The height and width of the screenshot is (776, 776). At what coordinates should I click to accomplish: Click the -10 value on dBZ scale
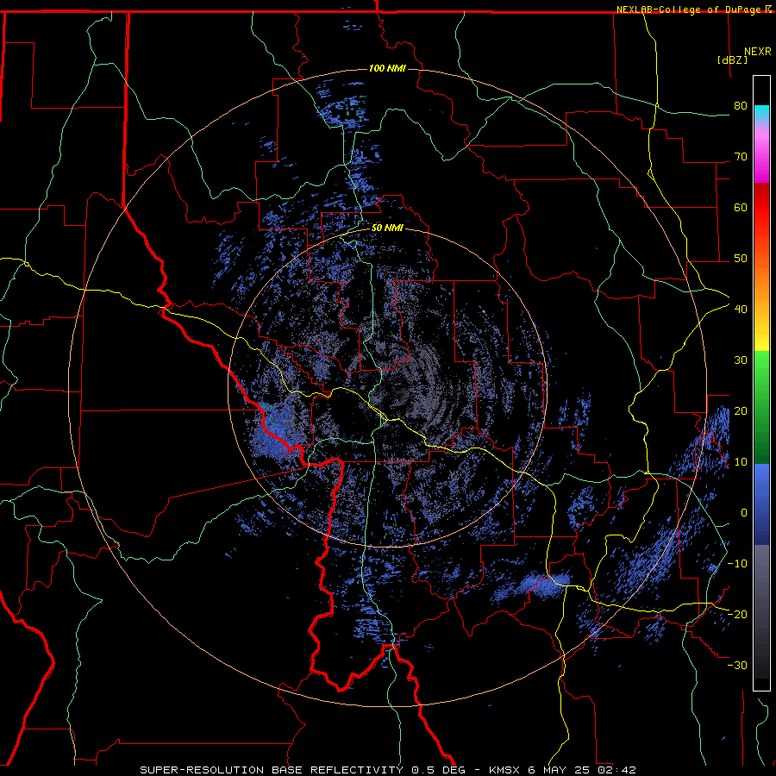[x=737, y=564]
